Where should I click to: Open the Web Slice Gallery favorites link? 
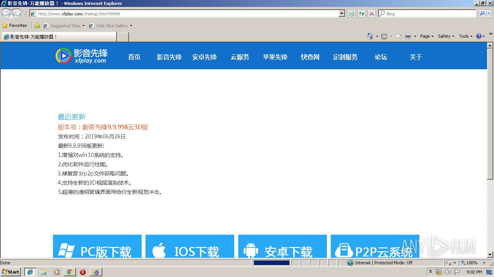110,26
